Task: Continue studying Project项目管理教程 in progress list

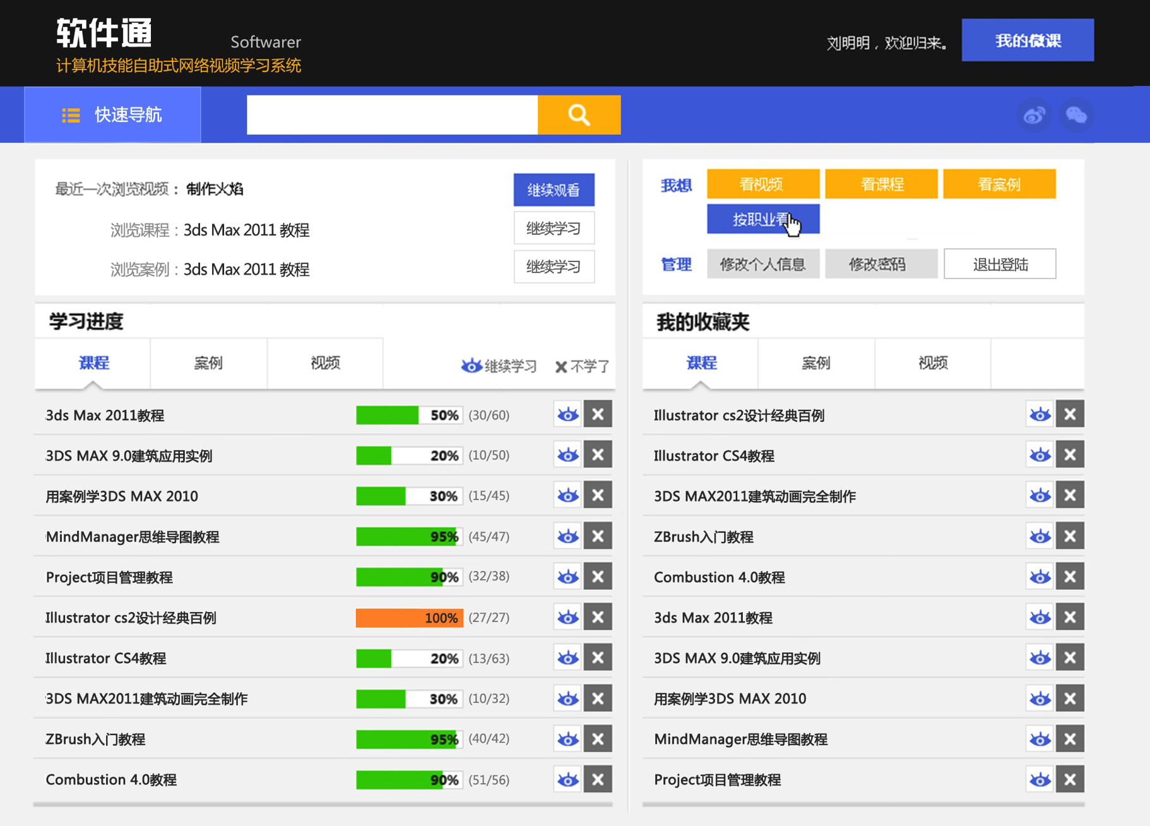Action: [567, 577]
